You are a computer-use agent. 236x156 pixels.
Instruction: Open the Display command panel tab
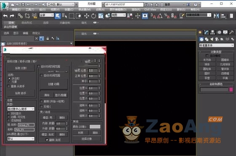225,32
